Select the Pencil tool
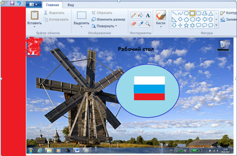 [x=134, y=16]
